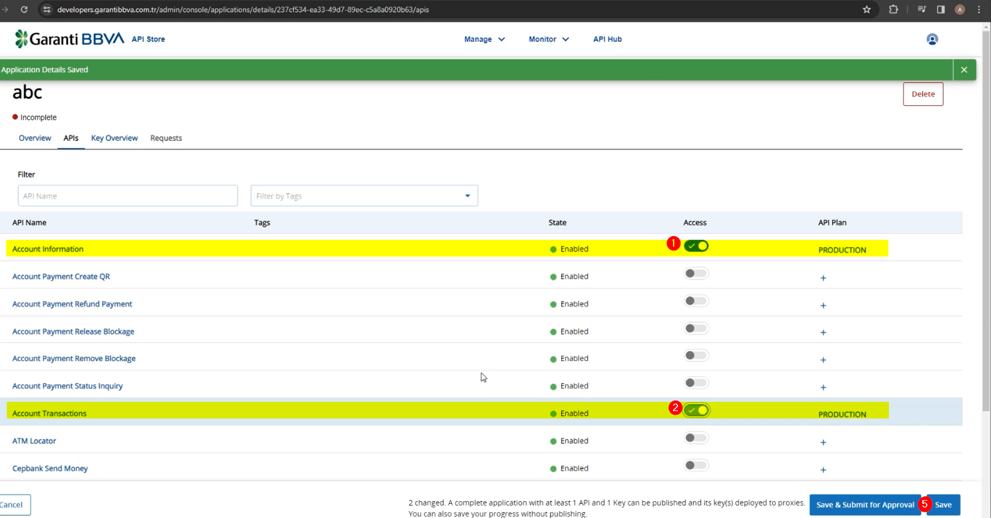991x518 pixels.
Task: Open Account Payment Remove Blockage link
Action: tap(74, 359)
